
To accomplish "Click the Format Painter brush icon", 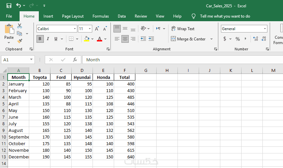I will click(x=20, y=41).
